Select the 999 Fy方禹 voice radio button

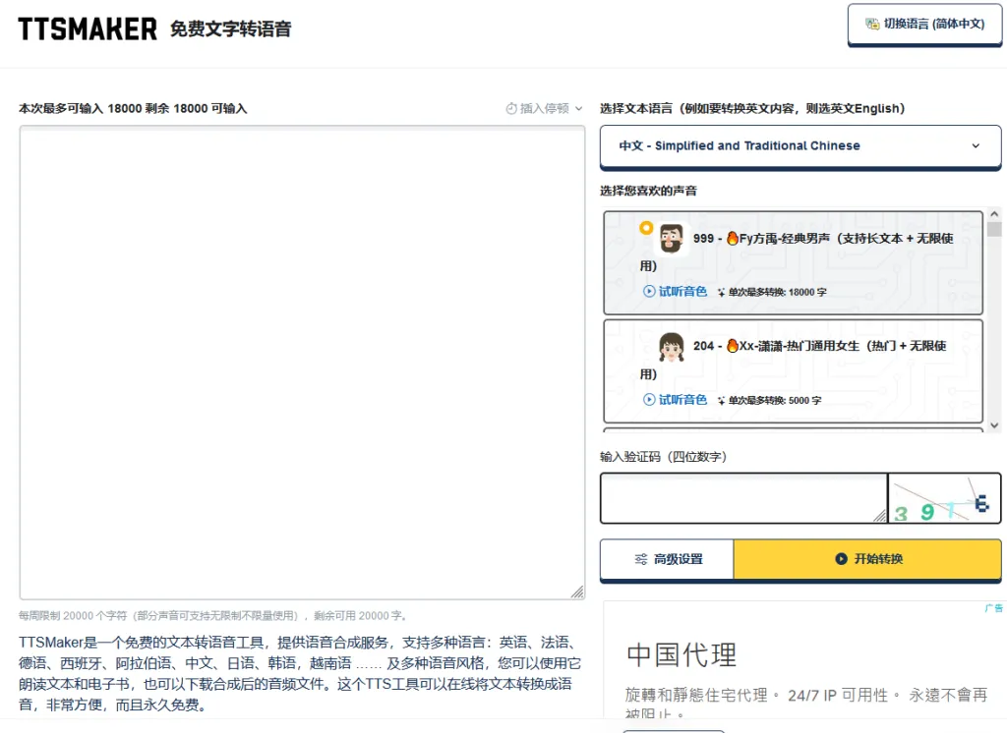pos(646,228)
